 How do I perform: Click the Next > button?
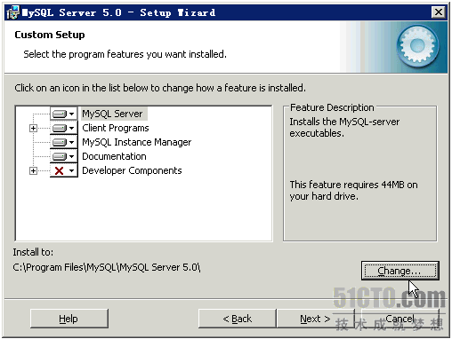pyautogui.click(x=315, y=319)
